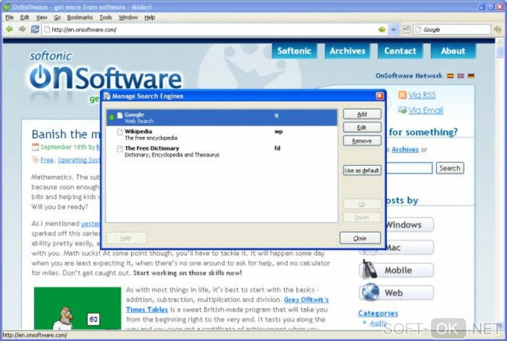This screenshot has width=507, height=341.
Task: Click the calendar icon by September 18th
Action: pos(35,147)
